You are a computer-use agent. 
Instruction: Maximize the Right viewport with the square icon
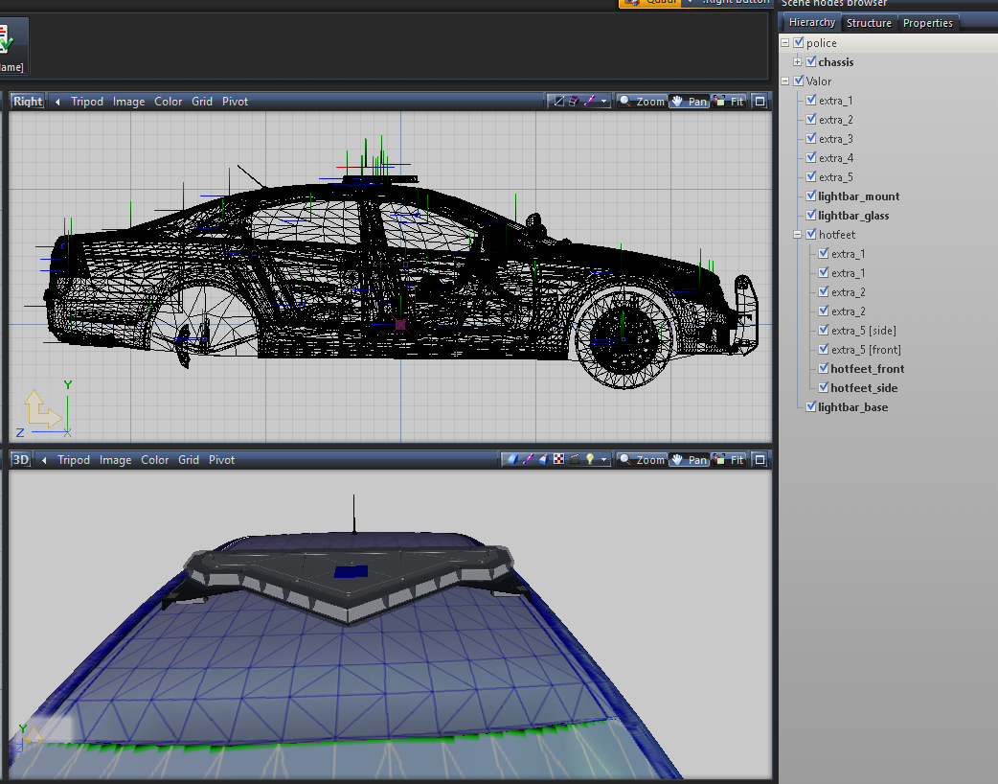(760, 102)
